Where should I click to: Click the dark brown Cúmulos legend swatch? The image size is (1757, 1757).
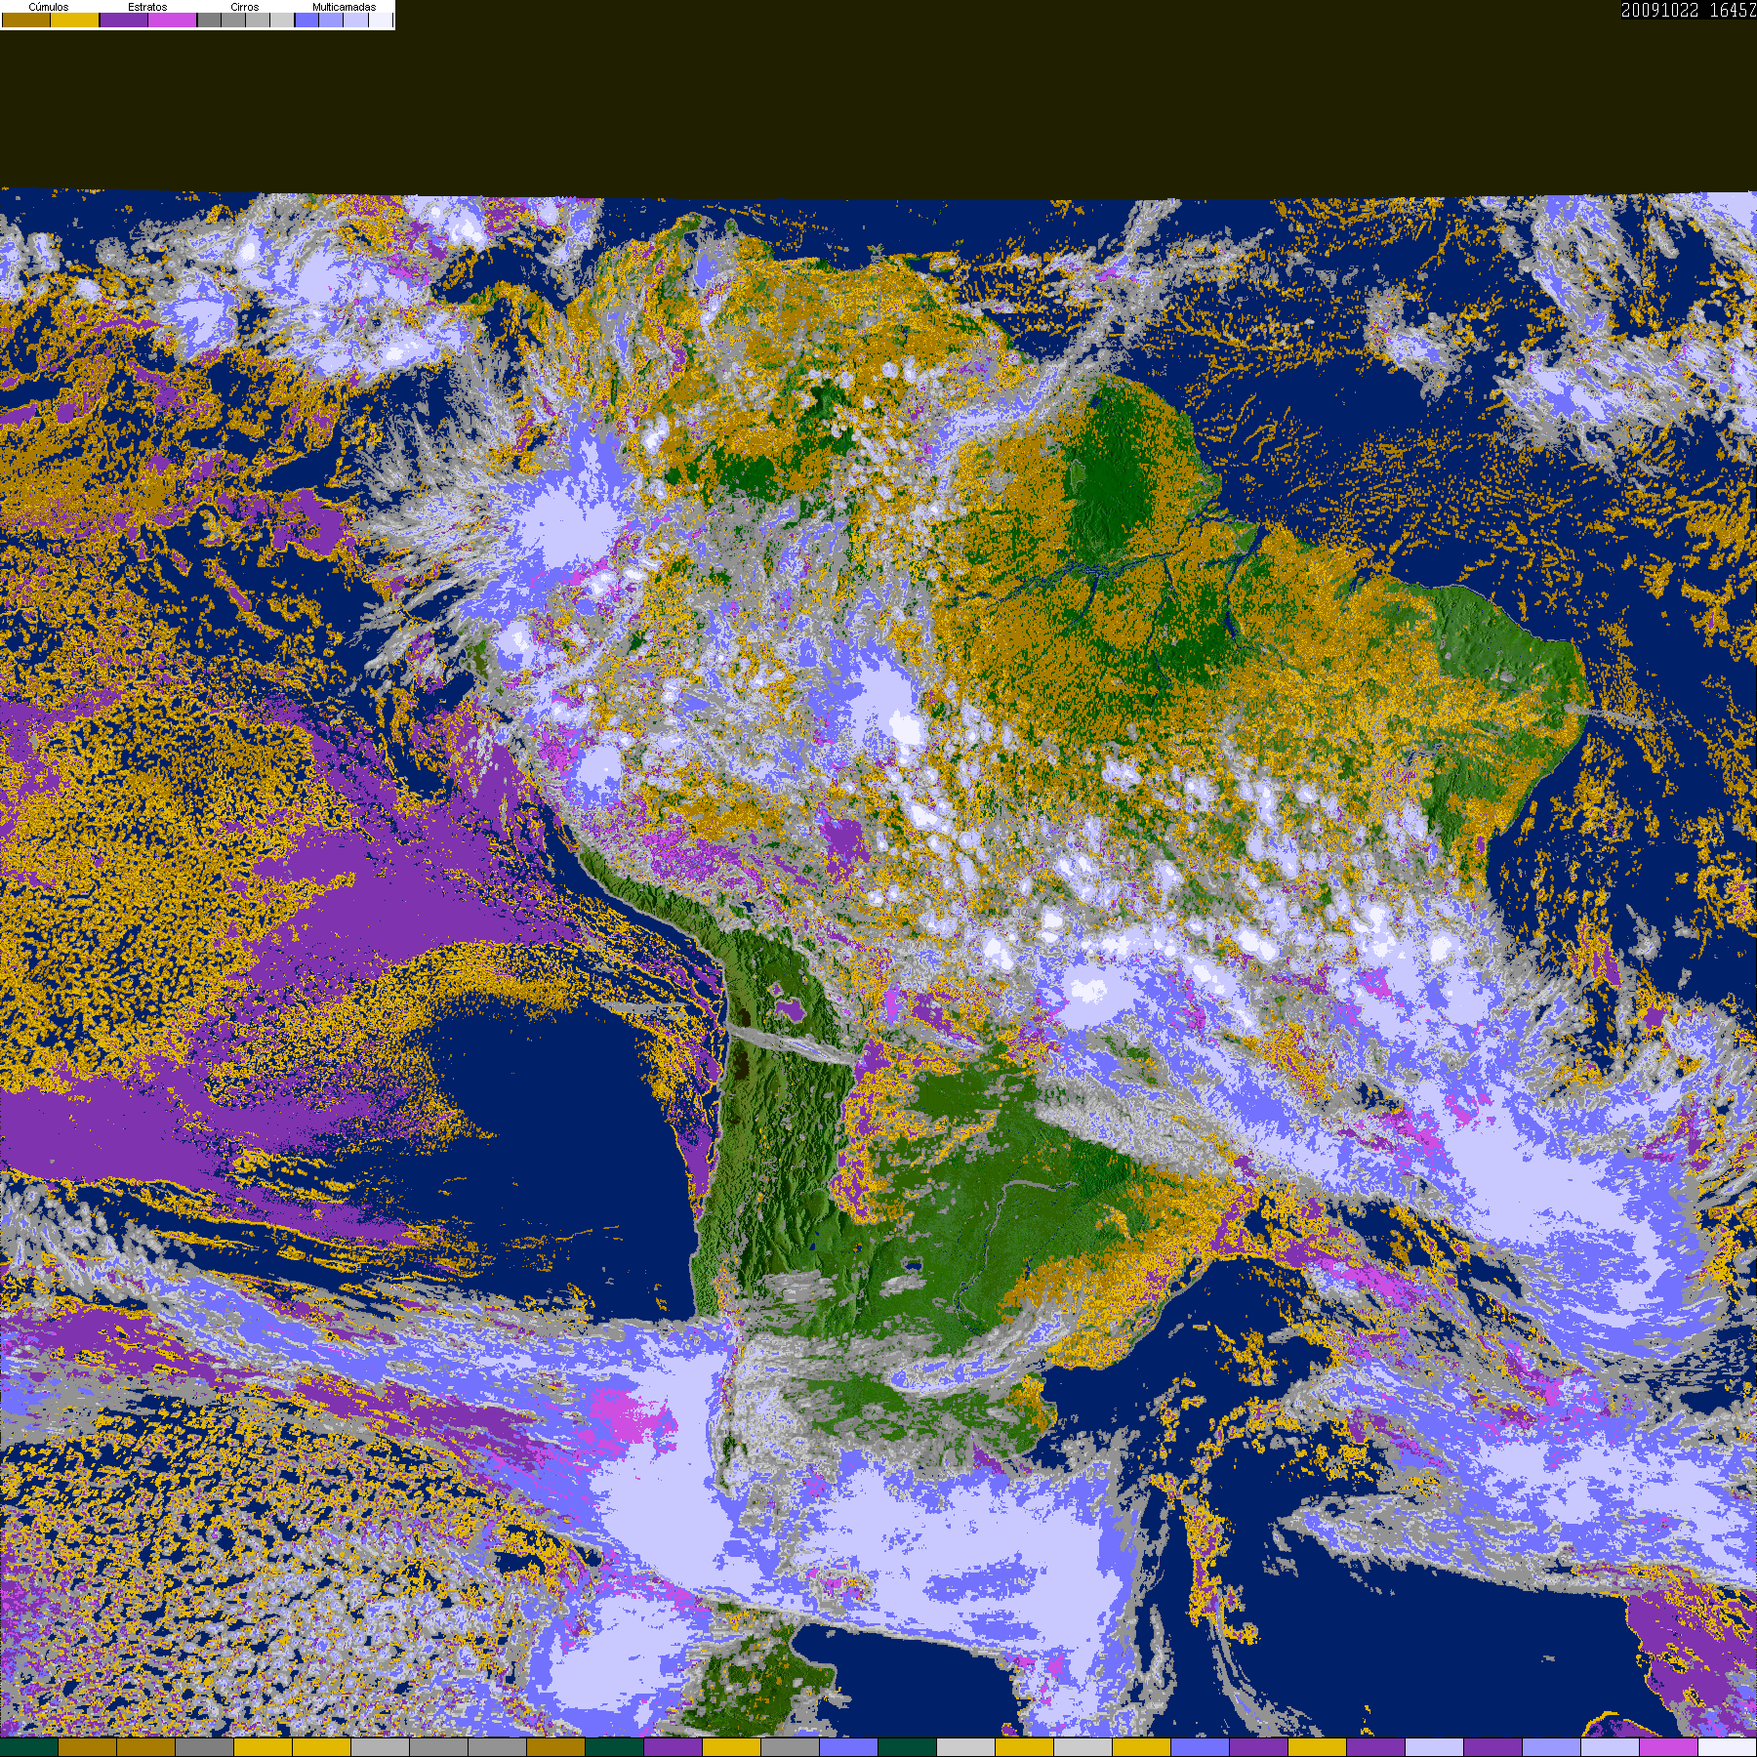[26, 20]
